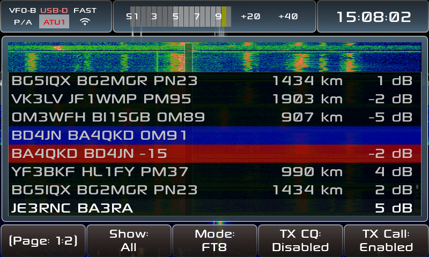Tap the USB-D mode indicator
Image resolution: width=429 pixels, height=257 pixels.
tap(54, 10)
